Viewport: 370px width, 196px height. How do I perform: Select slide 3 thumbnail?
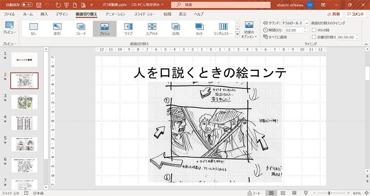(x=25, y=102)
